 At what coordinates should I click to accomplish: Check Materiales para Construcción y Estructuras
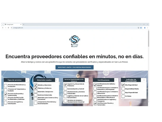pos(36,99)
